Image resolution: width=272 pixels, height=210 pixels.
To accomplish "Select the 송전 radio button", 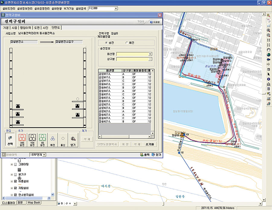I will pos(106,43).
